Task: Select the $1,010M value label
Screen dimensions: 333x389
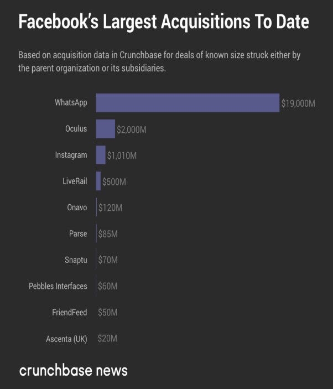Action: click(x=122, y=155)
